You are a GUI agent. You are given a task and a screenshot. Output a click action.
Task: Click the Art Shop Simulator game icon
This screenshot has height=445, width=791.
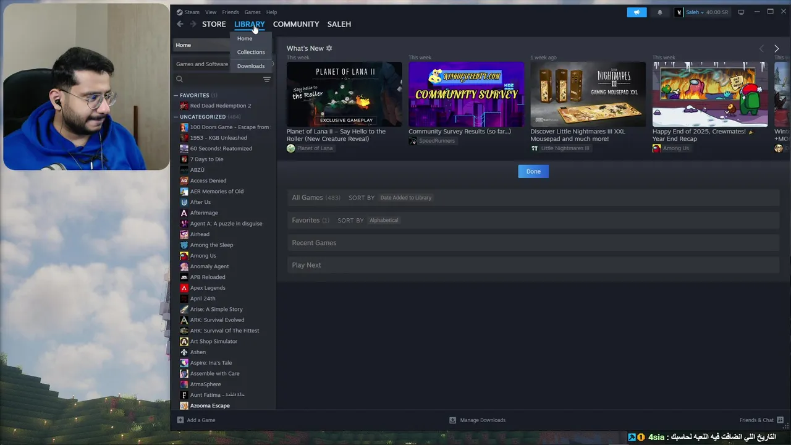(184, 341)
